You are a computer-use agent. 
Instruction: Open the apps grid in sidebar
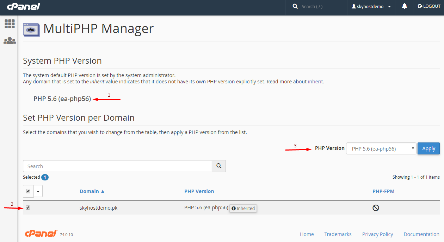(x=10, y=24)
